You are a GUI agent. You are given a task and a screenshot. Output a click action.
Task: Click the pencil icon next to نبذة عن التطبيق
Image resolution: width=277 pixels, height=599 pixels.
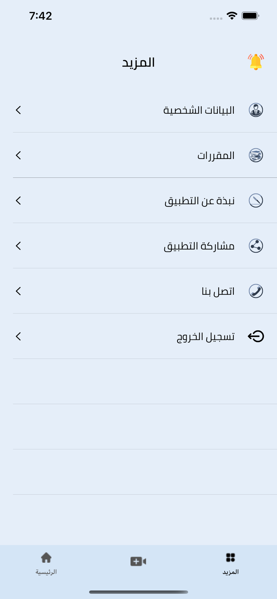tap(256, 200)
